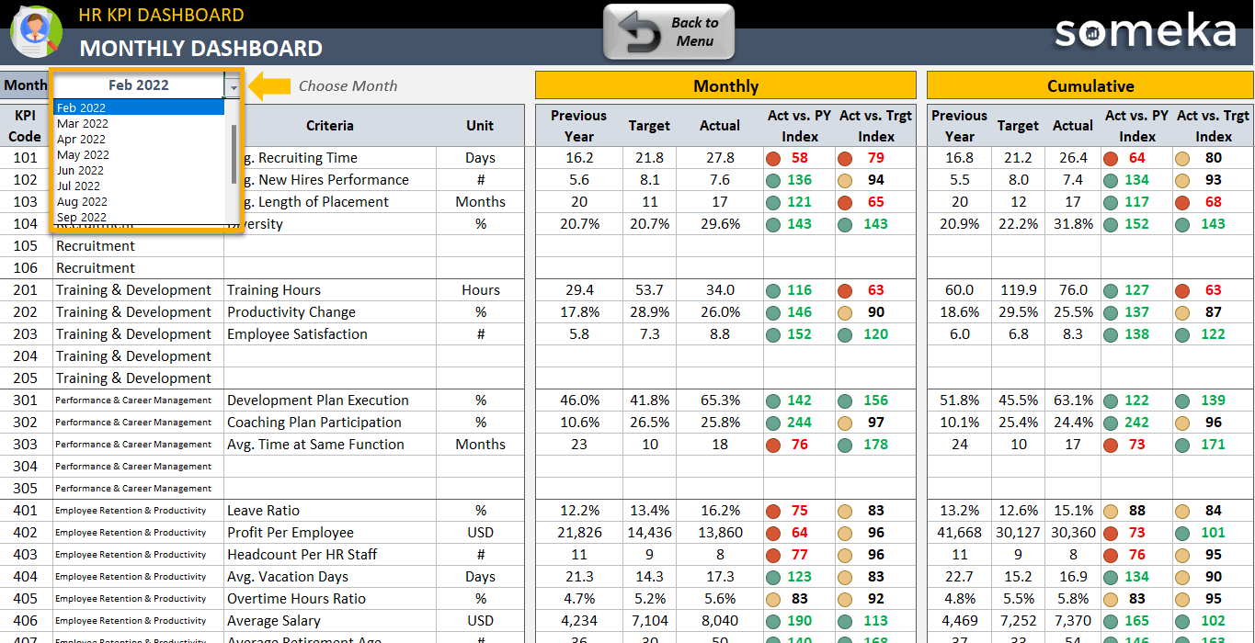Click the Cumulative section header
The image size is (1255, 643).
pos(1090,85)
